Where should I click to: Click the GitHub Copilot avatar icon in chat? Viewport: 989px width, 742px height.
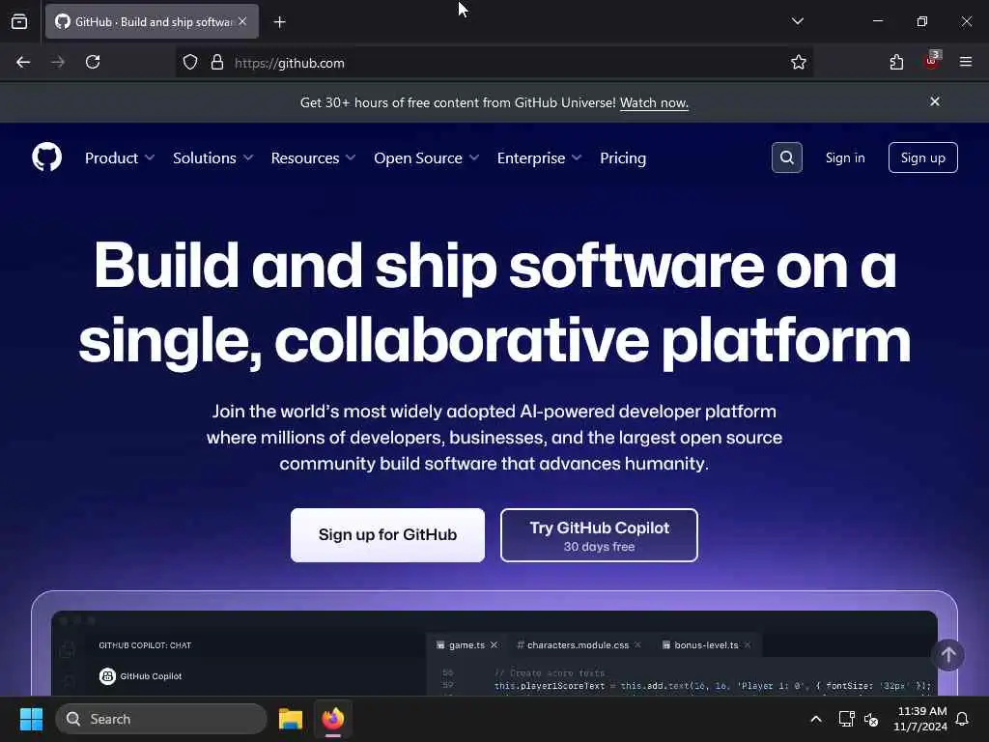tap(108, 676)
